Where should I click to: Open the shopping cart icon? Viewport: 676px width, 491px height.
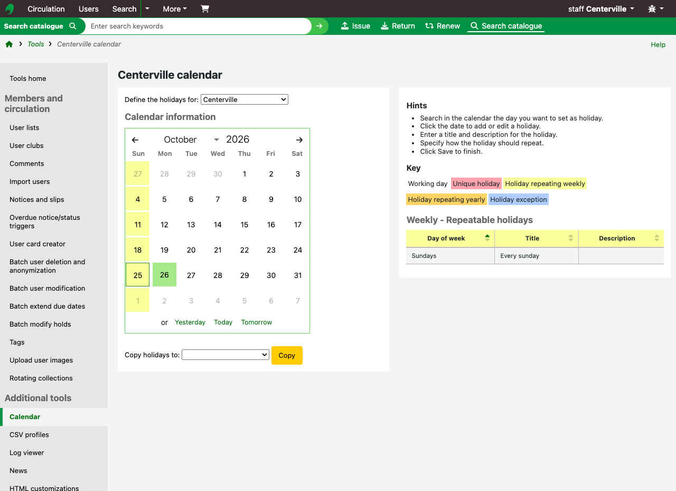pyautogui.click(x=205, y=9)
